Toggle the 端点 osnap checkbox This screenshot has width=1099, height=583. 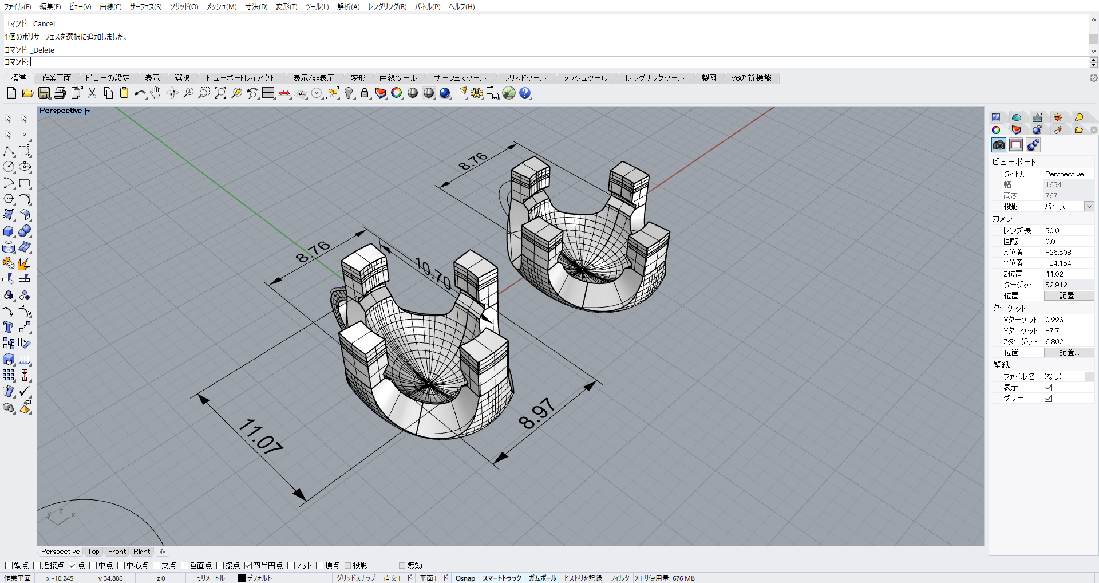9,565
